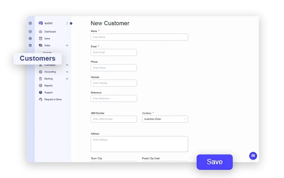Focus the Enter Address text area
This screenshot has width=284, height=178.
(x=139, y=144)
